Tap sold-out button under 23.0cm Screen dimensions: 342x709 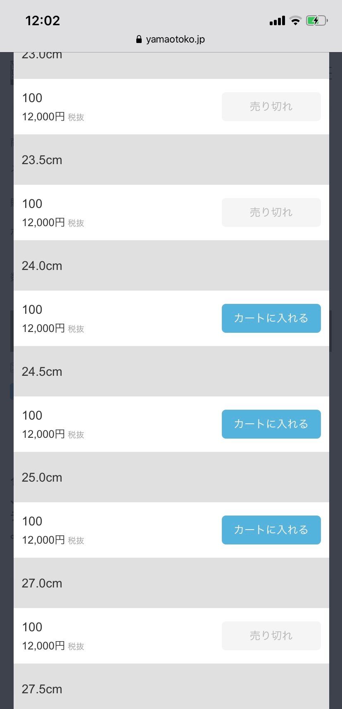pos(271,107)
